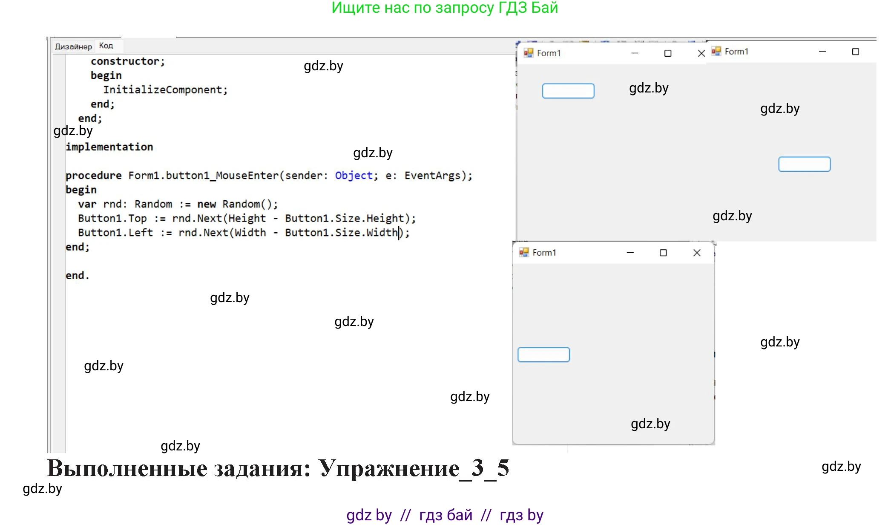Select the Код tab
891x525 pixels.
click(106, 45)
